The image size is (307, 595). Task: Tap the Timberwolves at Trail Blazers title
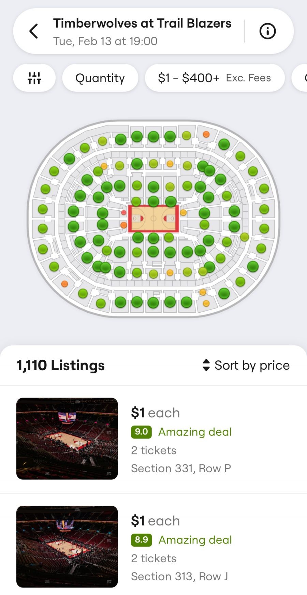click(x=142, y=24)
